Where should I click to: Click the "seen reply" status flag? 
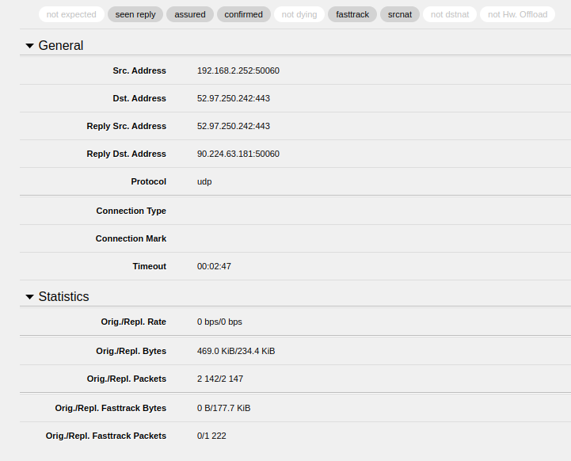click(135, 14)
